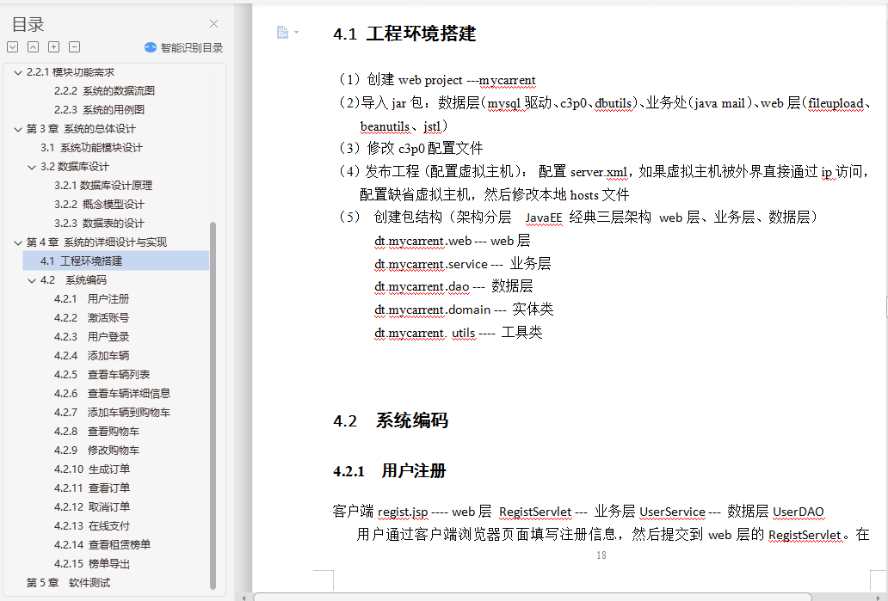The width and height of the screenshot is (888, 601).
Task: Open 4.2.6 查看车辆详细信息 section
Action: tap(112, 393)
